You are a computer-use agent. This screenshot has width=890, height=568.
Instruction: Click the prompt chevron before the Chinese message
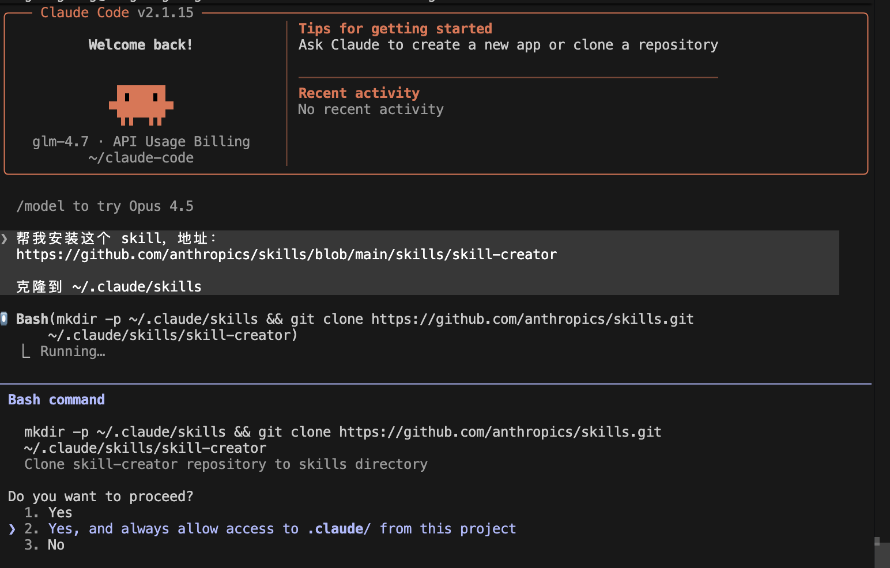point(4,238)
